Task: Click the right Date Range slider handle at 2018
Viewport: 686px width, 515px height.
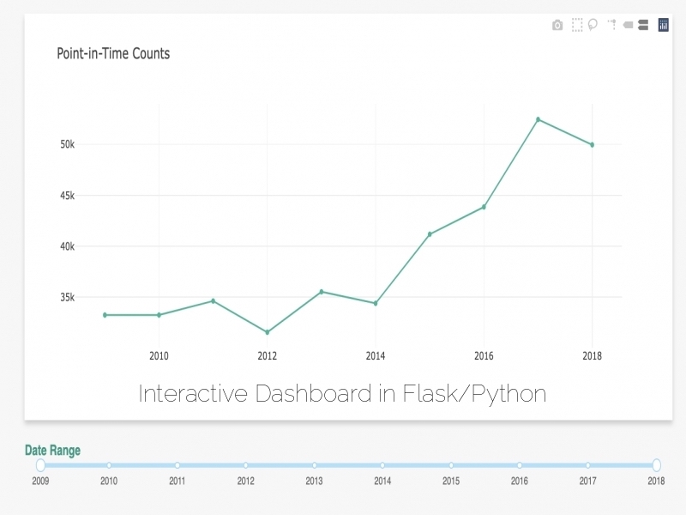Action: (656, 465)
